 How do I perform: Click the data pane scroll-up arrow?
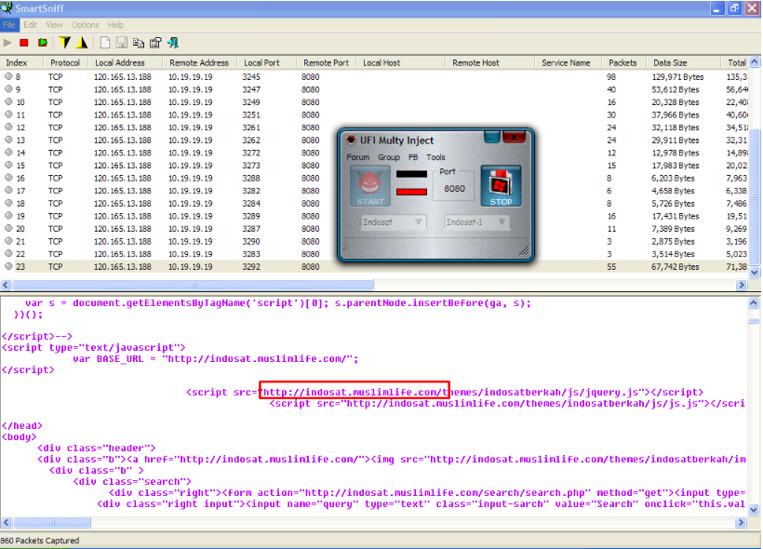tap(754, 302)
